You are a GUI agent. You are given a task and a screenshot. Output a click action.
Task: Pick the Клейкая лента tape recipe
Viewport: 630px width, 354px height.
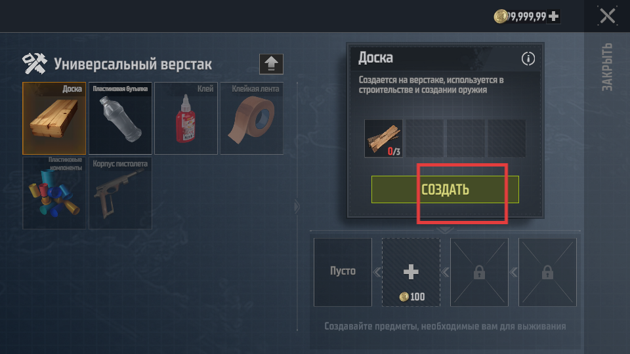point(251,119)
